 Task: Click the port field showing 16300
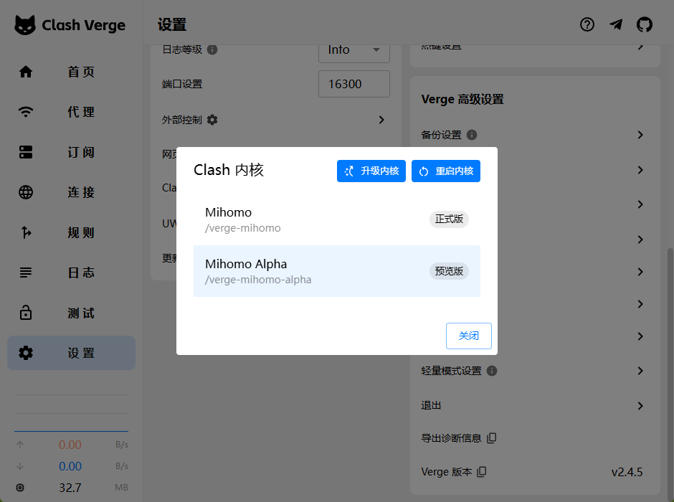point(354,84)
